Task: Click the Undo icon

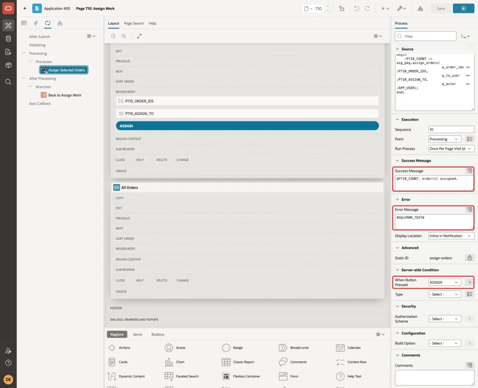Action: [x=356, y=8]
